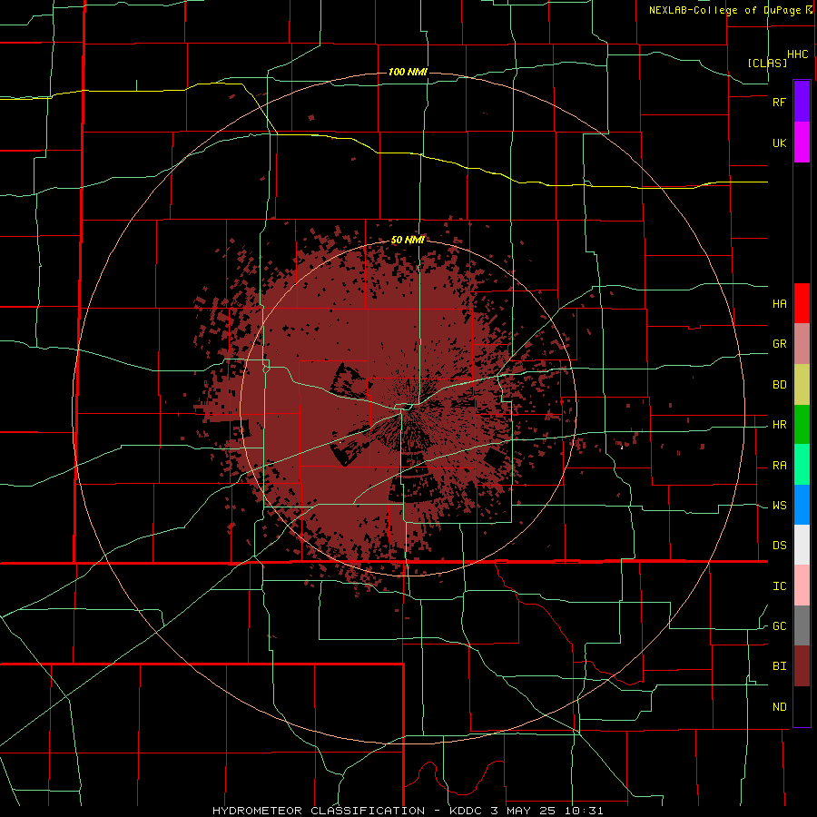Click the 'IC' legend label

(x=779, y=586)
